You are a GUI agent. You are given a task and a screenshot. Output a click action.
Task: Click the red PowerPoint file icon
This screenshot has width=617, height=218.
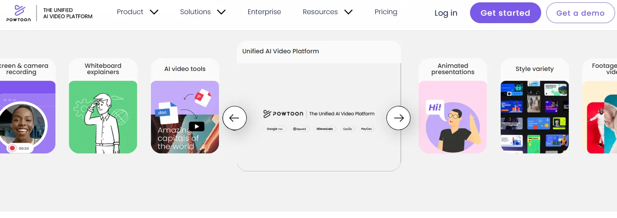[203, 98]
